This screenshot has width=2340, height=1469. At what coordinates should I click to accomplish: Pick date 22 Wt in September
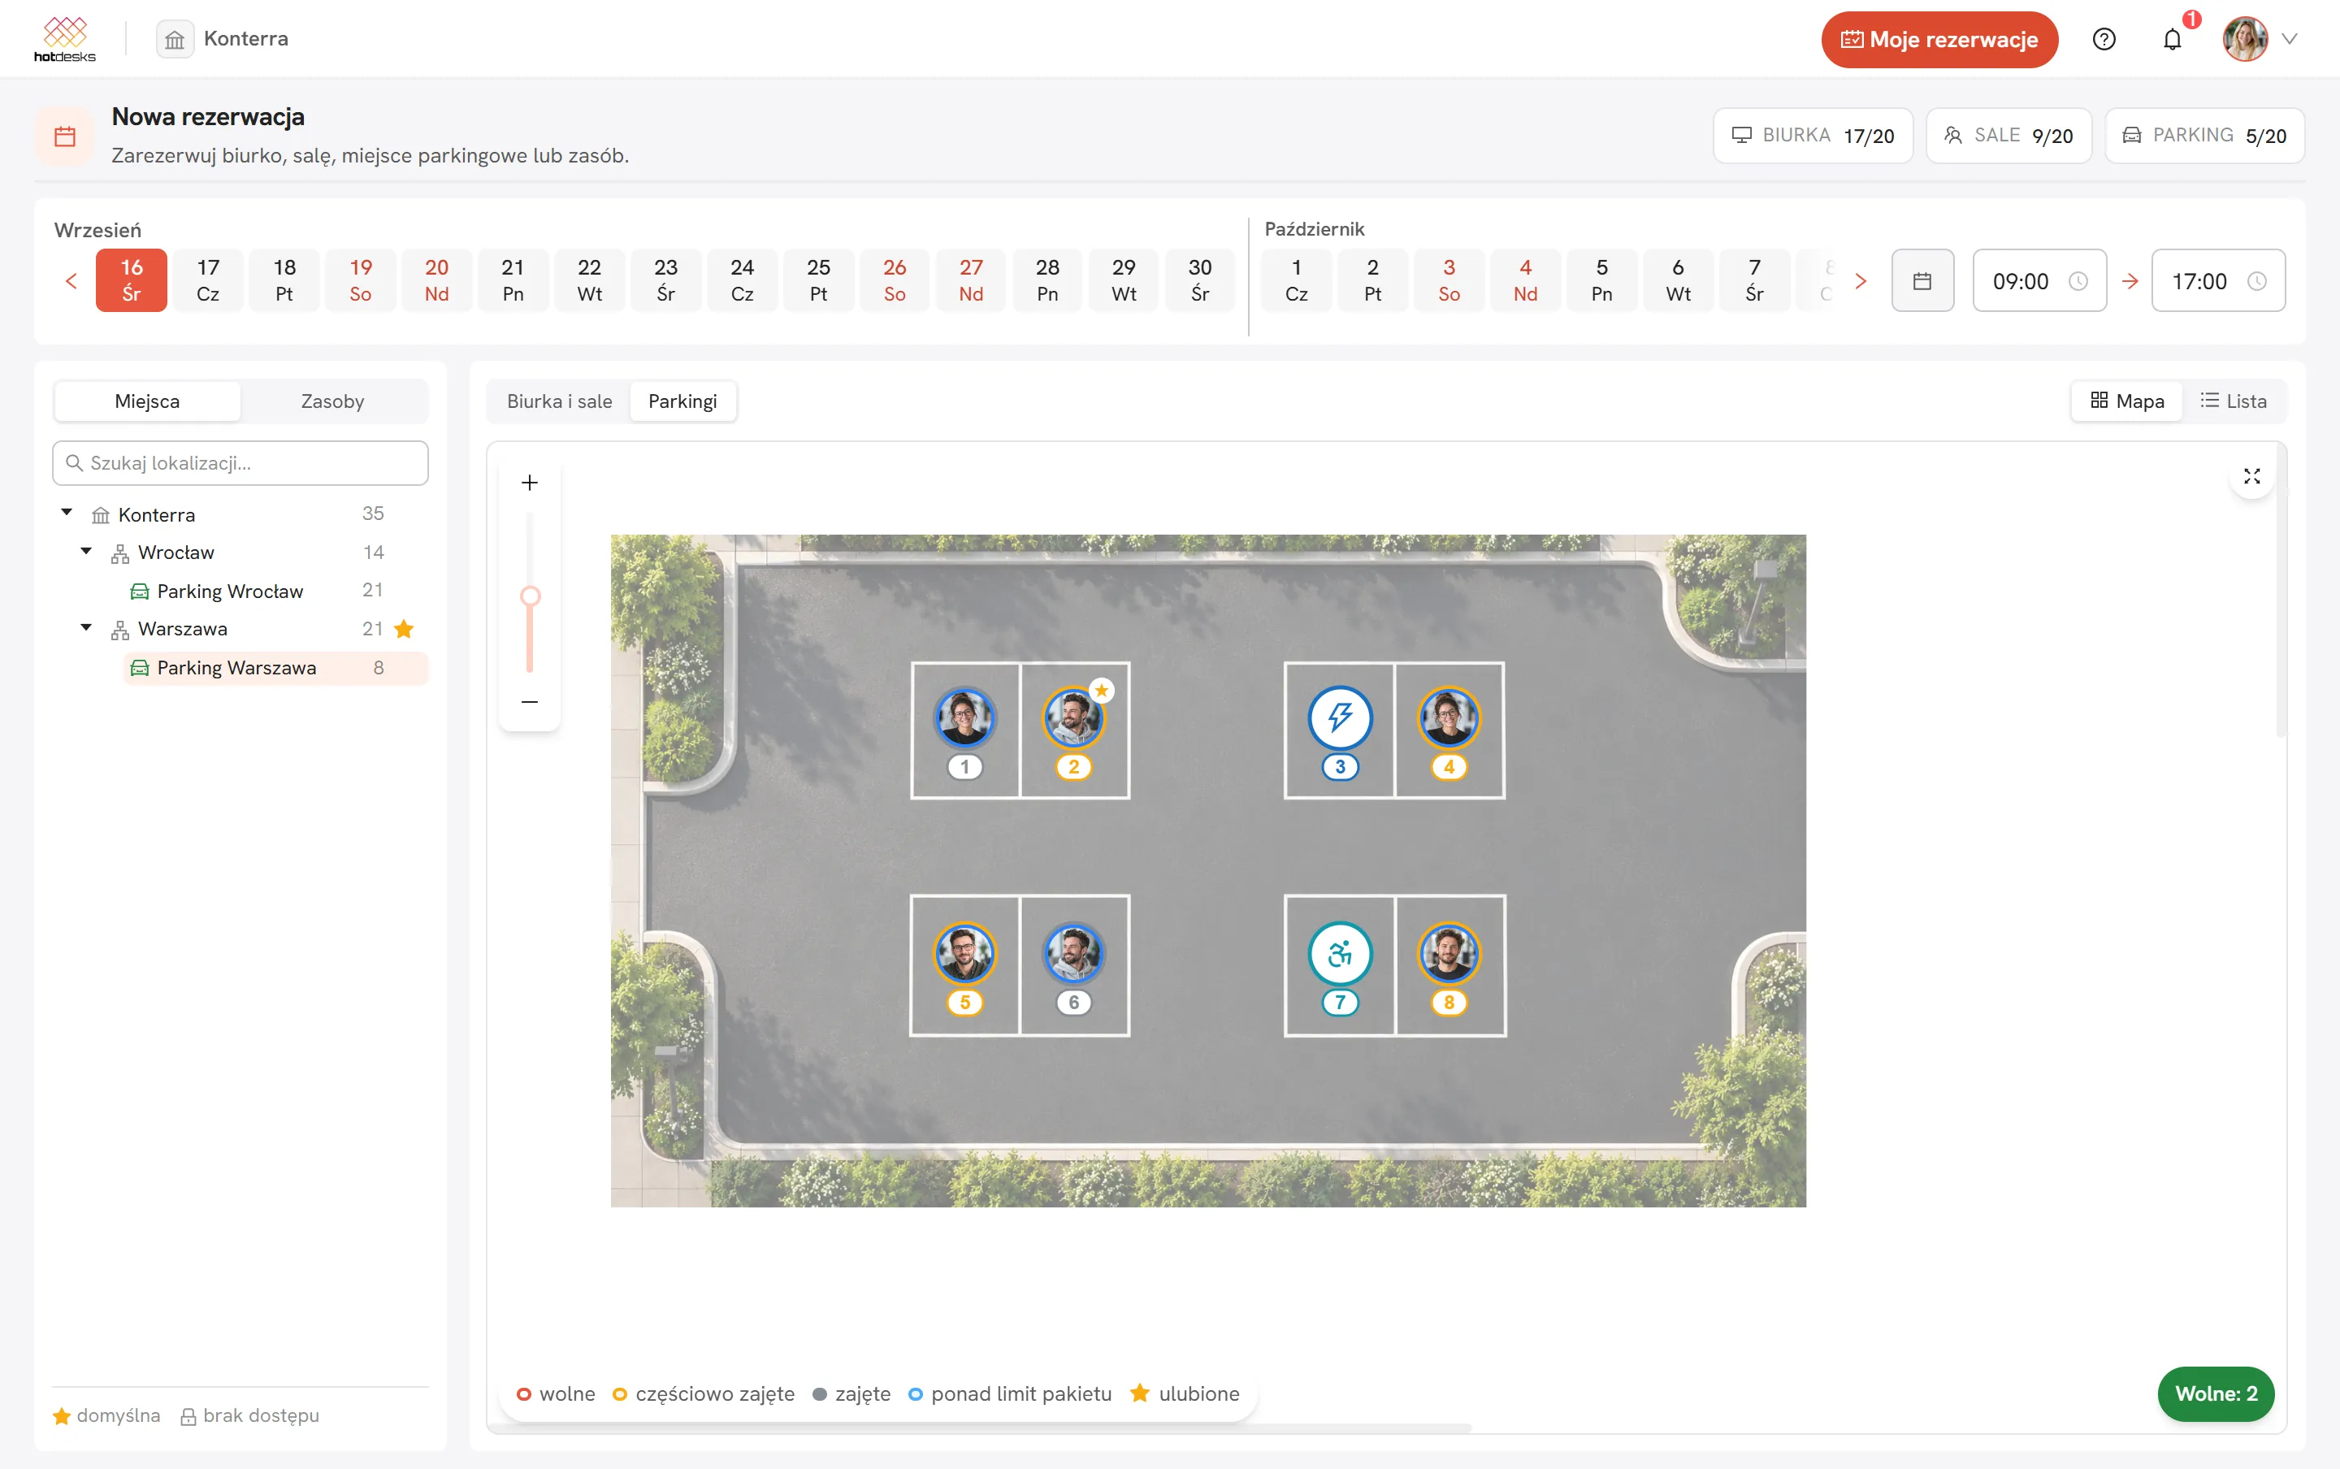(588, 281)
